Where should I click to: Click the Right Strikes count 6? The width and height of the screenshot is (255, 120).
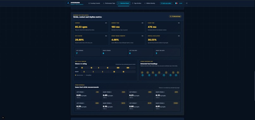[103, 53]
